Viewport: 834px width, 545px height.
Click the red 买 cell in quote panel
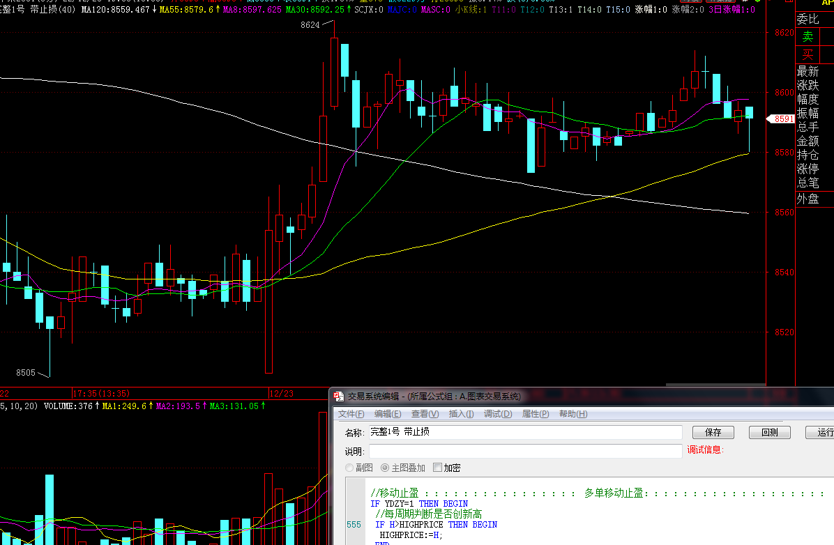(x=808, y=55)
